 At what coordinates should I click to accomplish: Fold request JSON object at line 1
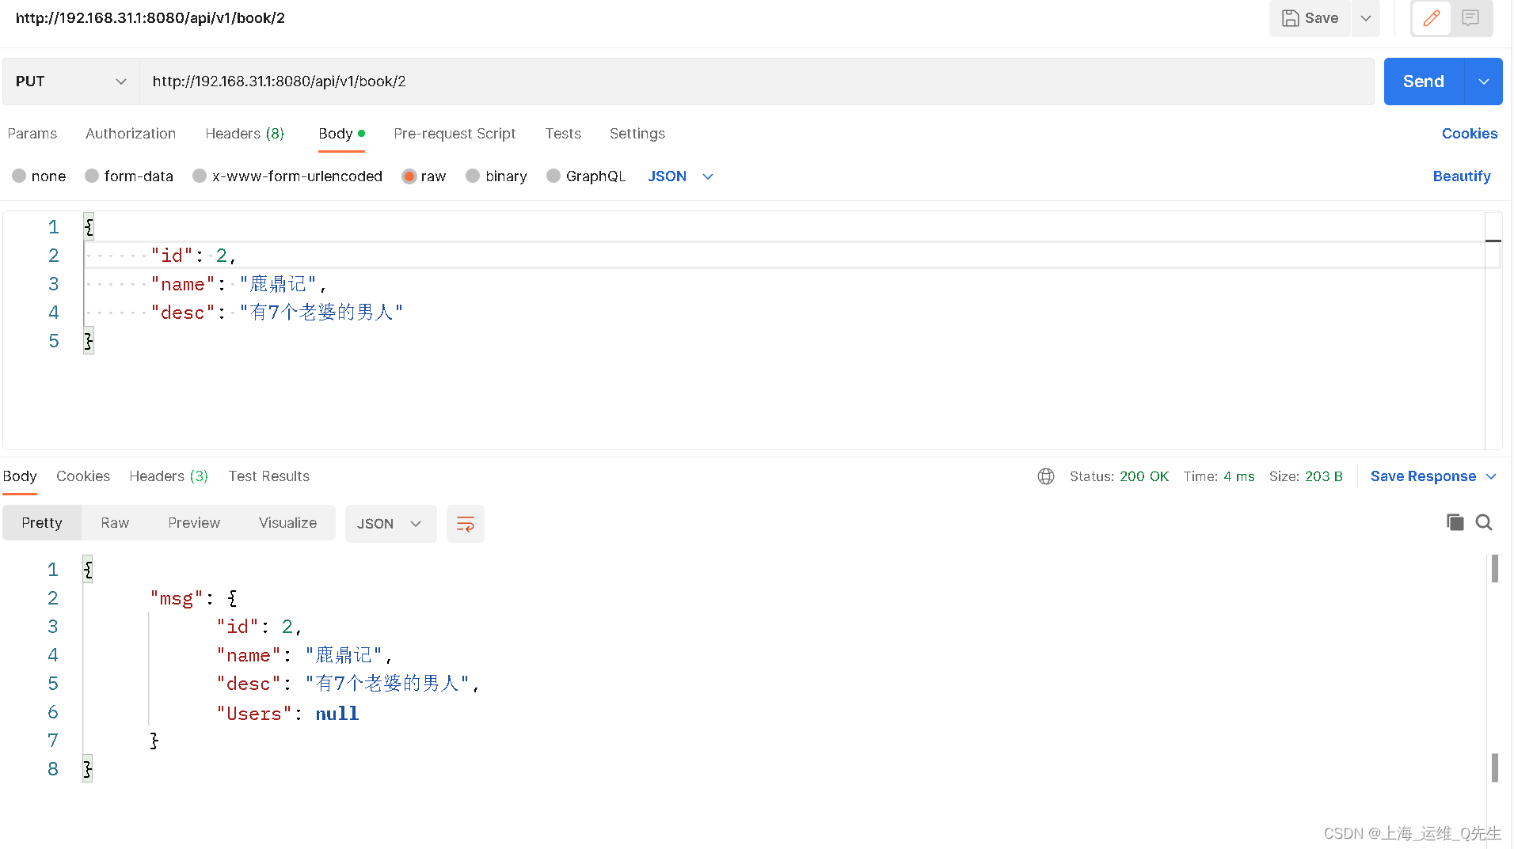click(x=89, y=227)
